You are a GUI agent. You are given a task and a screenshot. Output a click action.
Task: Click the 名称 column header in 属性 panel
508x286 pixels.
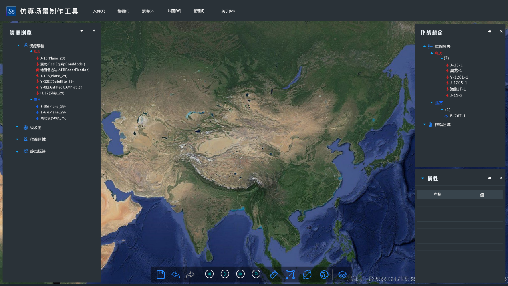click(437, 194)
